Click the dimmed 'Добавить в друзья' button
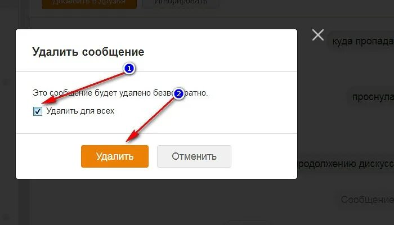 click(89, 3)
